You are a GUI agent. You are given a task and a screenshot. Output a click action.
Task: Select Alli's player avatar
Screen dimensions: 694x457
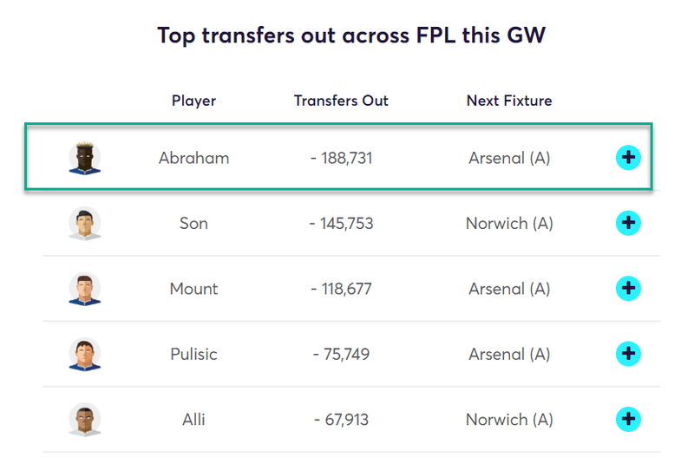point(84,420)
